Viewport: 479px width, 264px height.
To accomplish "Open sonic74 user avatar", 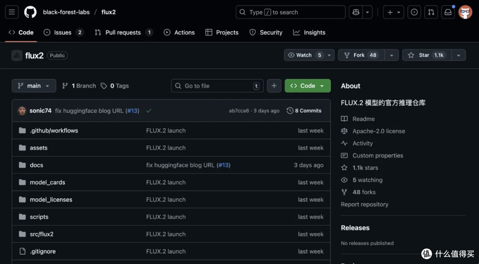I will click(x=22, y=111).
